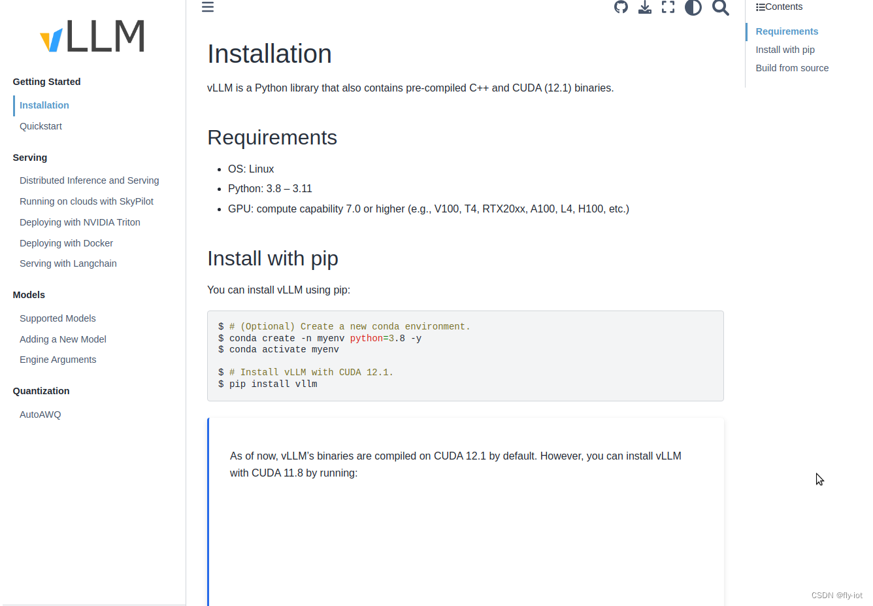Open Adding a New Model page

(x=63, y=339)
